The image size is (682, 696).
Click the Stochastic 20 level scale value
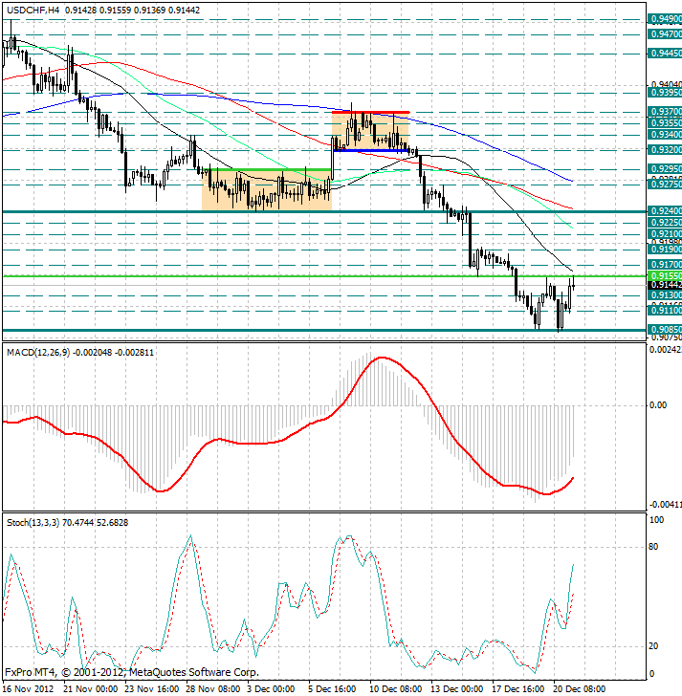click(x=653, y=646)
